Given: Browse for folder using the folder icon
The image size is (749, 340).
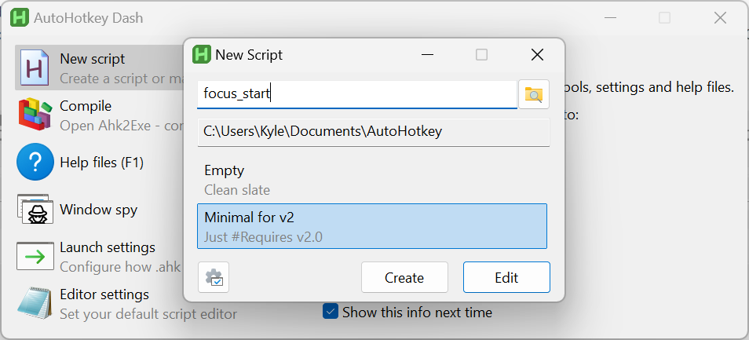Looking at the screenshot, I should 534,94.
